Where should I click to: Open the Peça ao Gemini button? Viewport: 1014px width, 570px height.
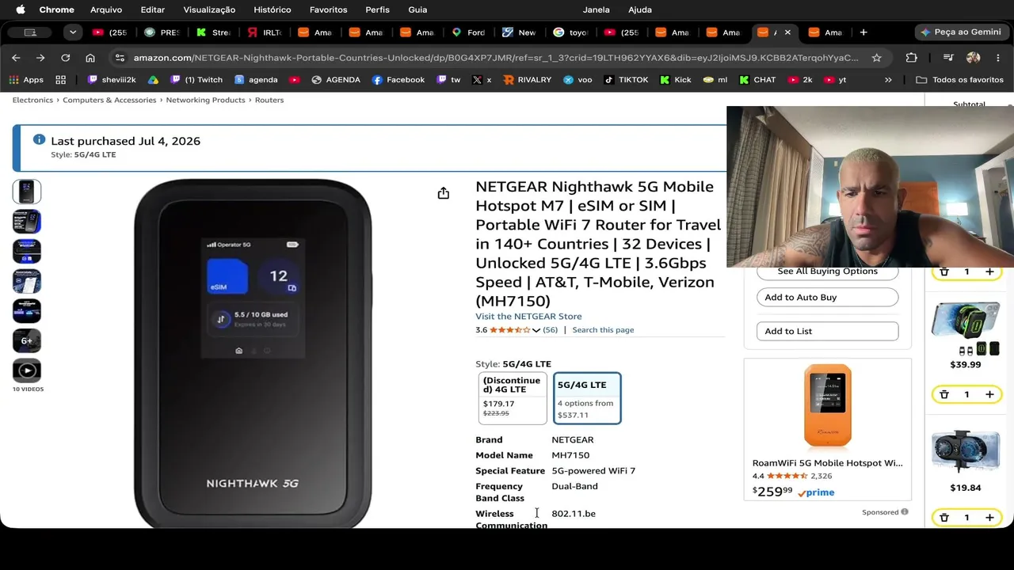point(960,32)
